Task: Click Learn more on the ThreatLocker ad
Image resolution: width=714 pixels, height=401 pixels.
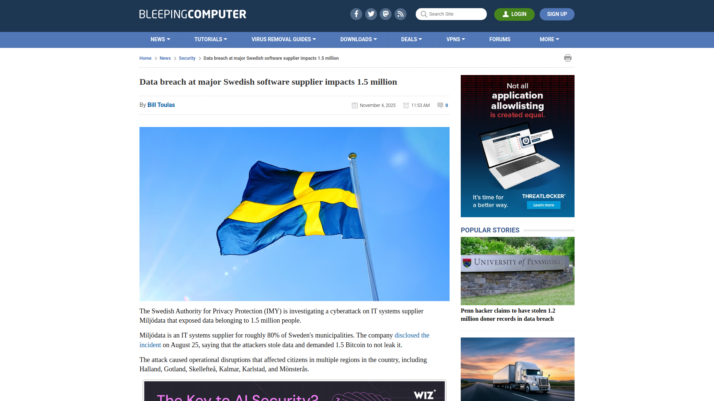Action: (543, 205)
